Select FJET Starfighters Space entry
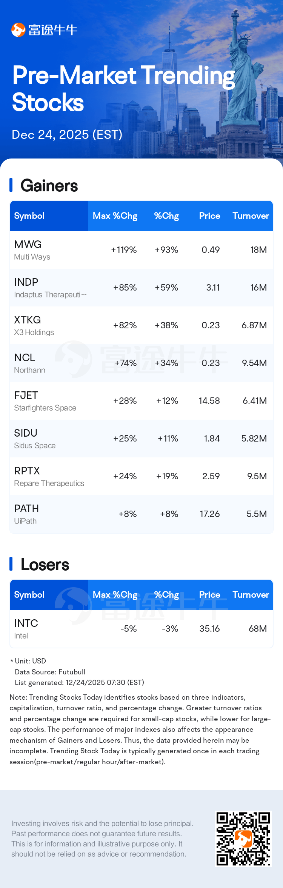283x888 pixels. coord(141,401)
